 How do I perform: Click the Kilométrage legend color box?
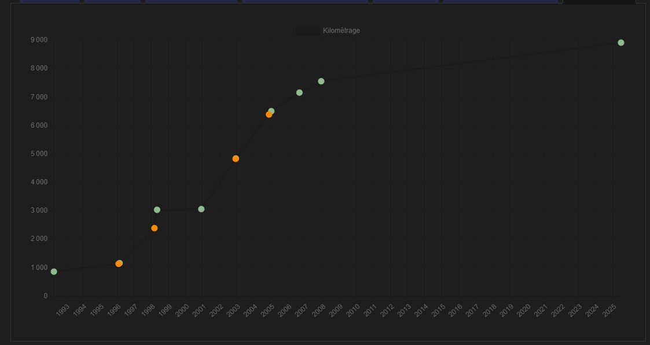click(x=307, y=31)
